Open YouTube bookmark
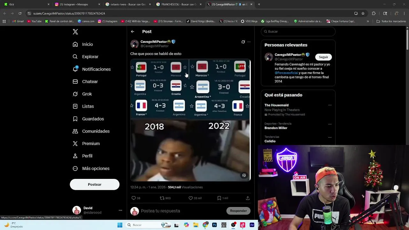409x230 pixels. pos(35,21)
